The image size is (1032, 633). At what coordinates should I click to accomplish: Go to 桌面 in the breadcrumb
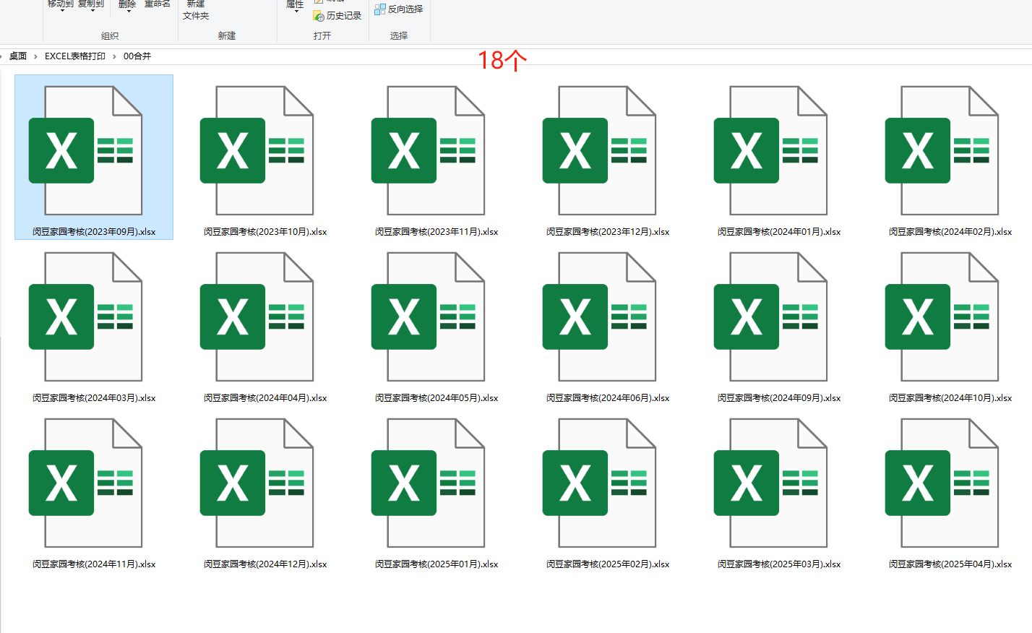pyautogui.click(x=18, y=56)
